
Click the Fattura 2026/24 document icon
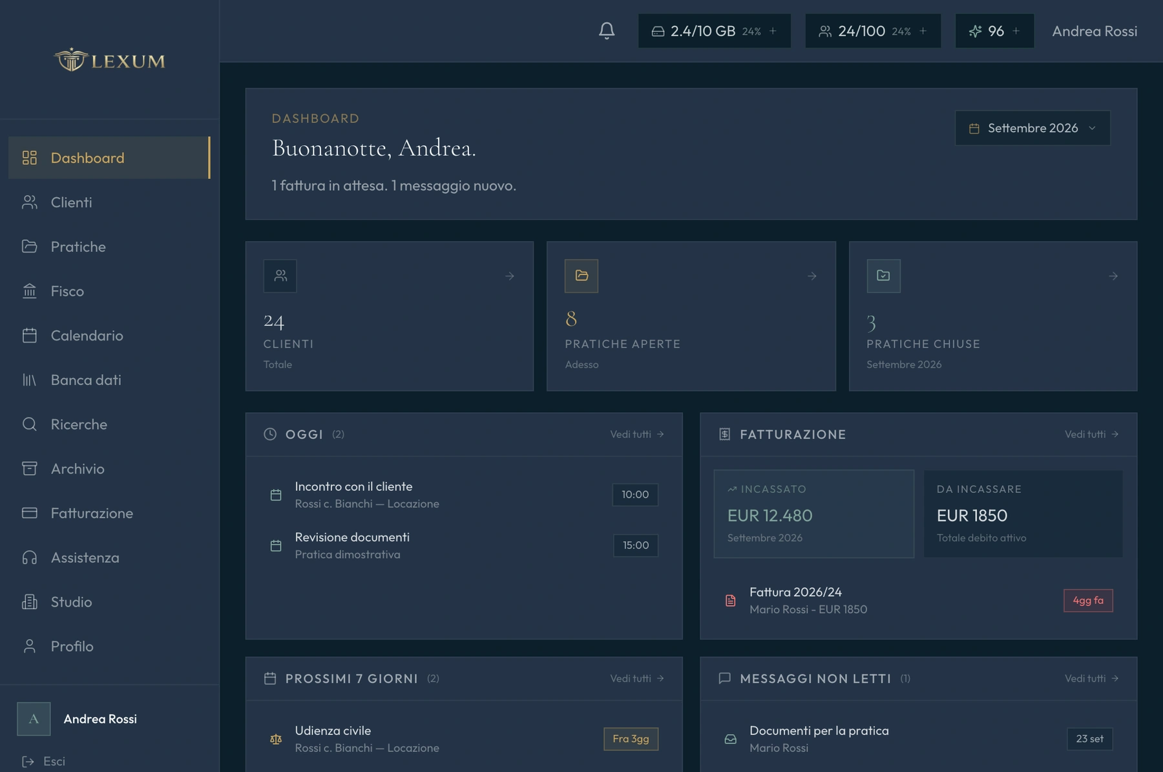[730, 600]
